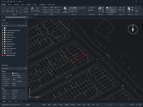Switch to the Layout1 tab
The height and width of the screenshot is (107, 143).
pos(10,101)
